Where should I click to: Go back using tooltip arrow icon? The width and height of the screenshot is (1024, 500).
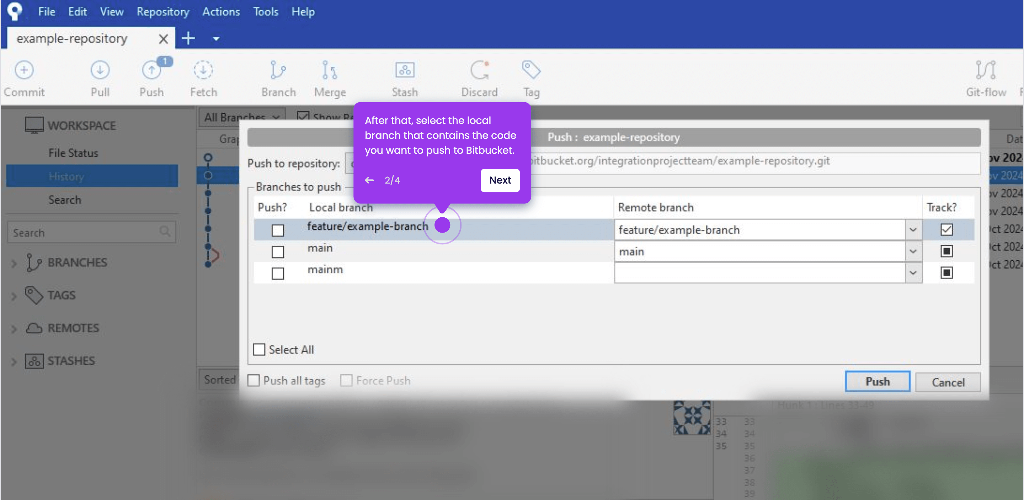click(369, 180)
